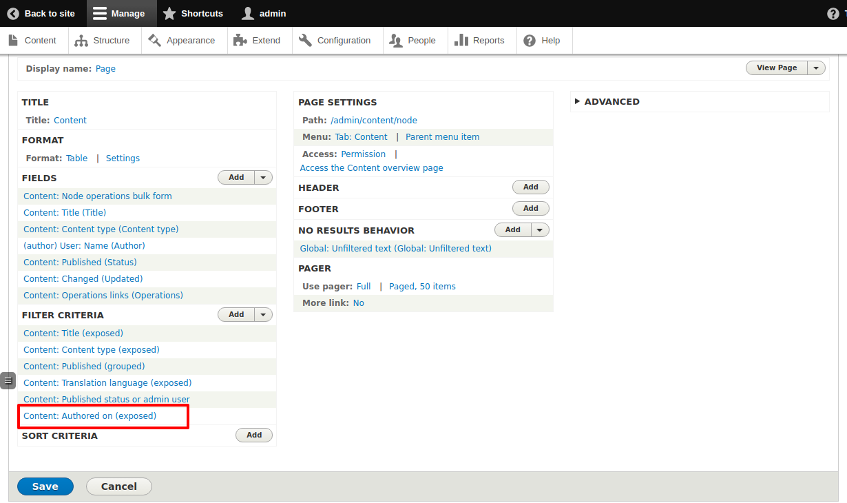Open the Help menu item in toolbar
The width and height of the screenshot is (847, 503).
click(x=543, y=40)
